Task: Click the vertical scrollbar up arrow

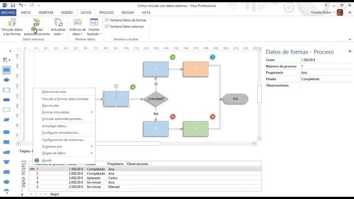Action: tap(259, 49)
